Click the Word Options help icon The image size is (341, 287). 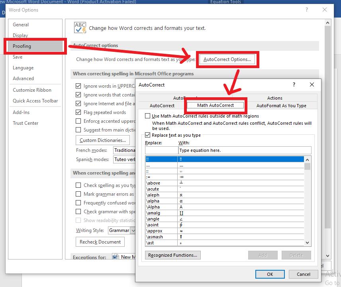pos(307,10)
